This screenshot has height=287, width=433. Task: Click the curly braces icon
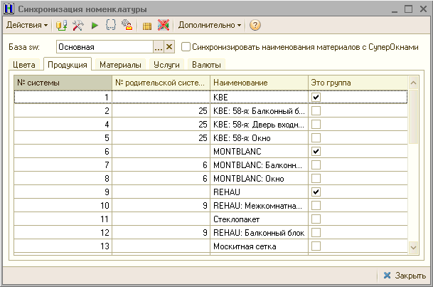(x=111, y=25)
